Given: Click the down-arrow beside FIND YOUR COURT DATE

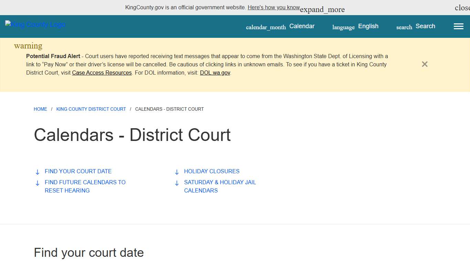Looking at the screenshot, I should (38, 172).
